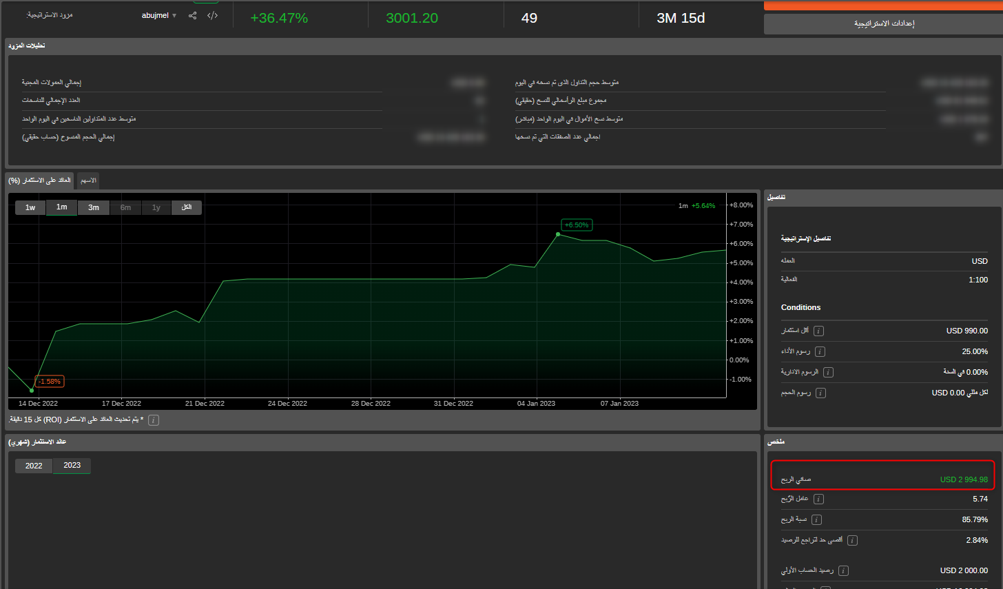
Task: Click info icon beside نسبة الربح
Action: click(x=816, y=519)
